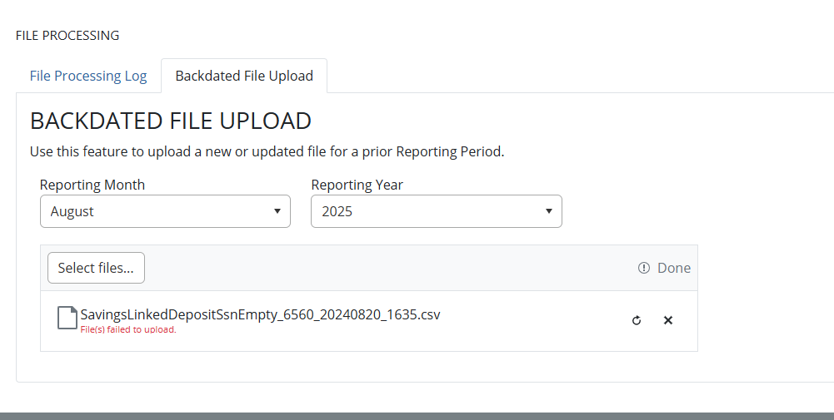Click the Reporting Year label

[357, 185]
